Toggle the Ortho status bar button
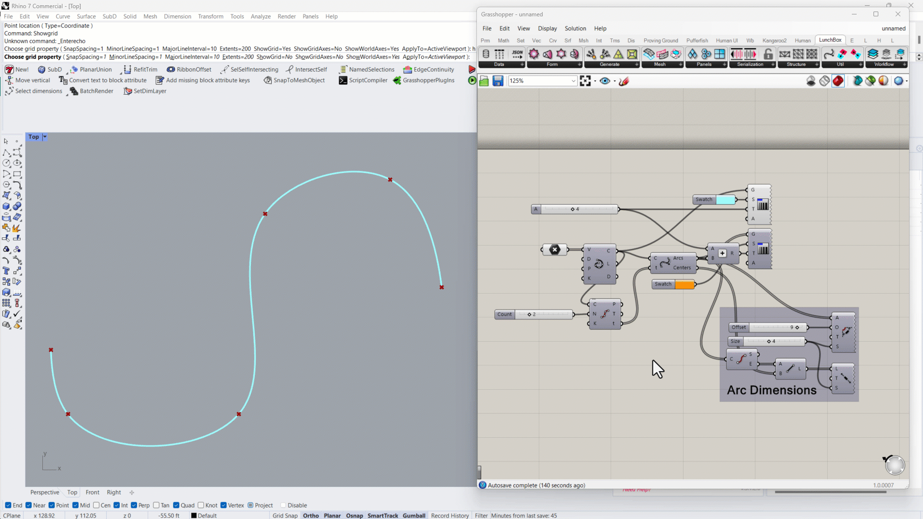This screenshot has width=923, height=519. point(311,516)
